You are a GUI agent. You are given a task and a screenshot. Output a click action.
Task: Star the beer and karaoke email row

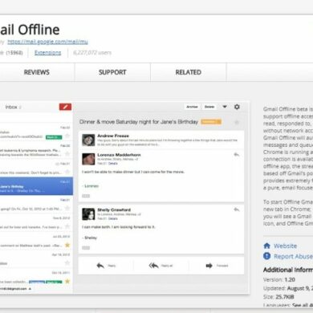pyautogui.click(x=67, y=226)
